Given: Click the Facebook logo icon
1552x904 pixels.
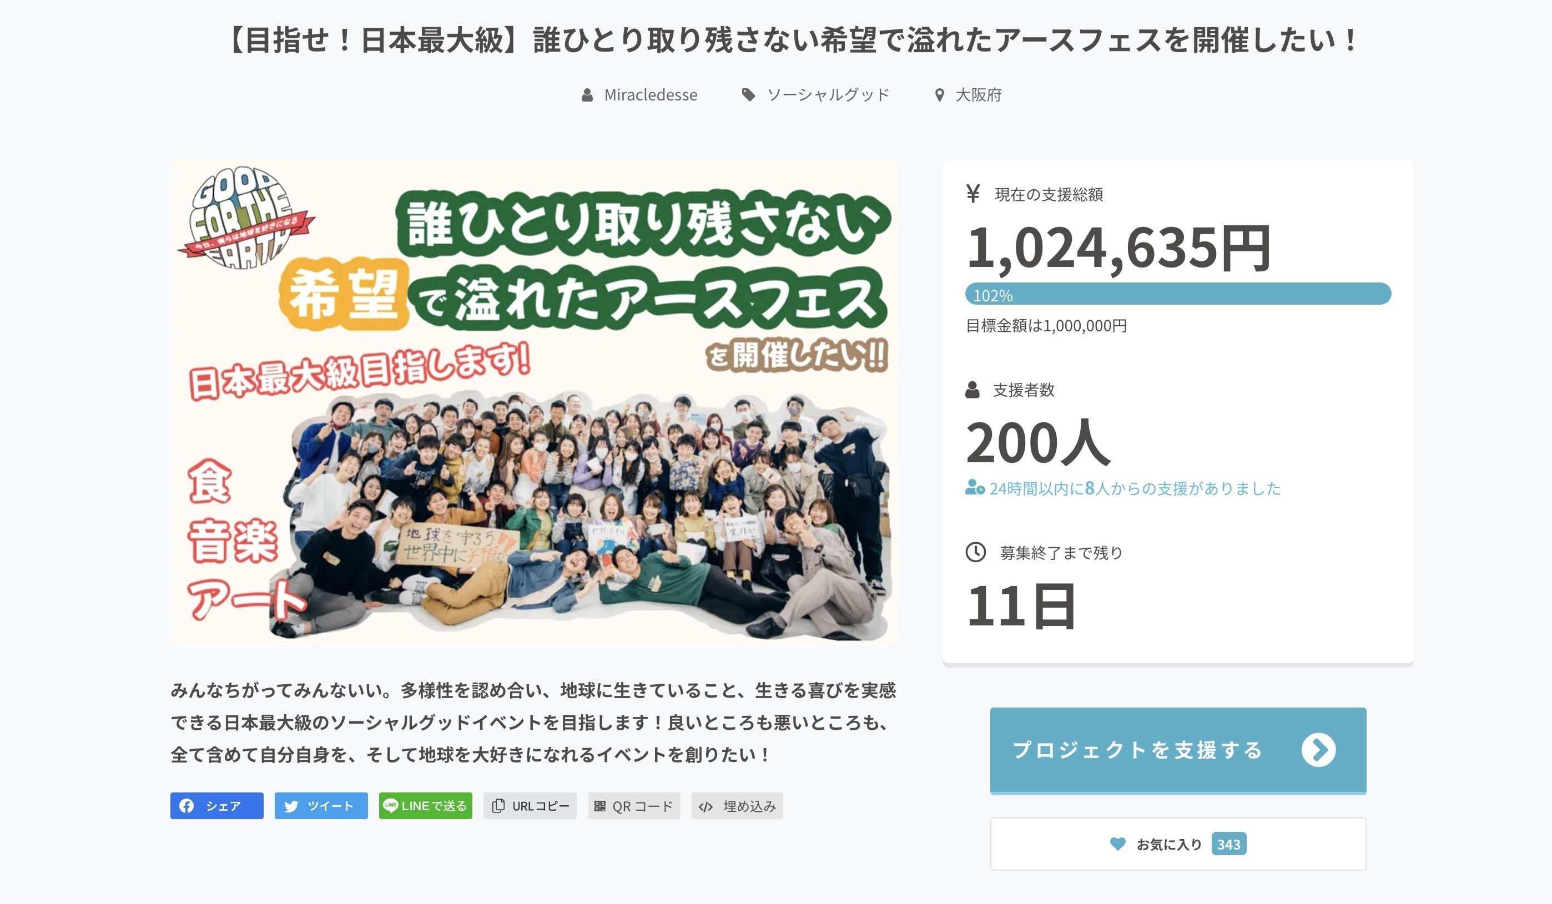Looking at the screenshot, I should tap(187, 805).
